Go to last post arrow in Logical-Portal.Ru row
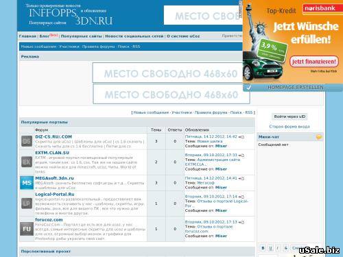The image size is (343, 257). (241, 197)
